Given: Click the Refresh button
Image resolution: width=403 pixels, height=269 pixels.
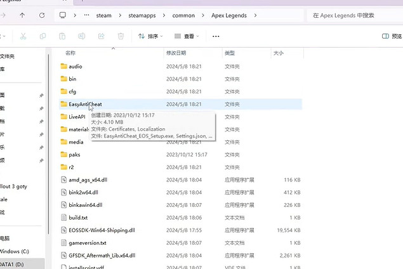Looking at the screenshot, I should 42,15.
